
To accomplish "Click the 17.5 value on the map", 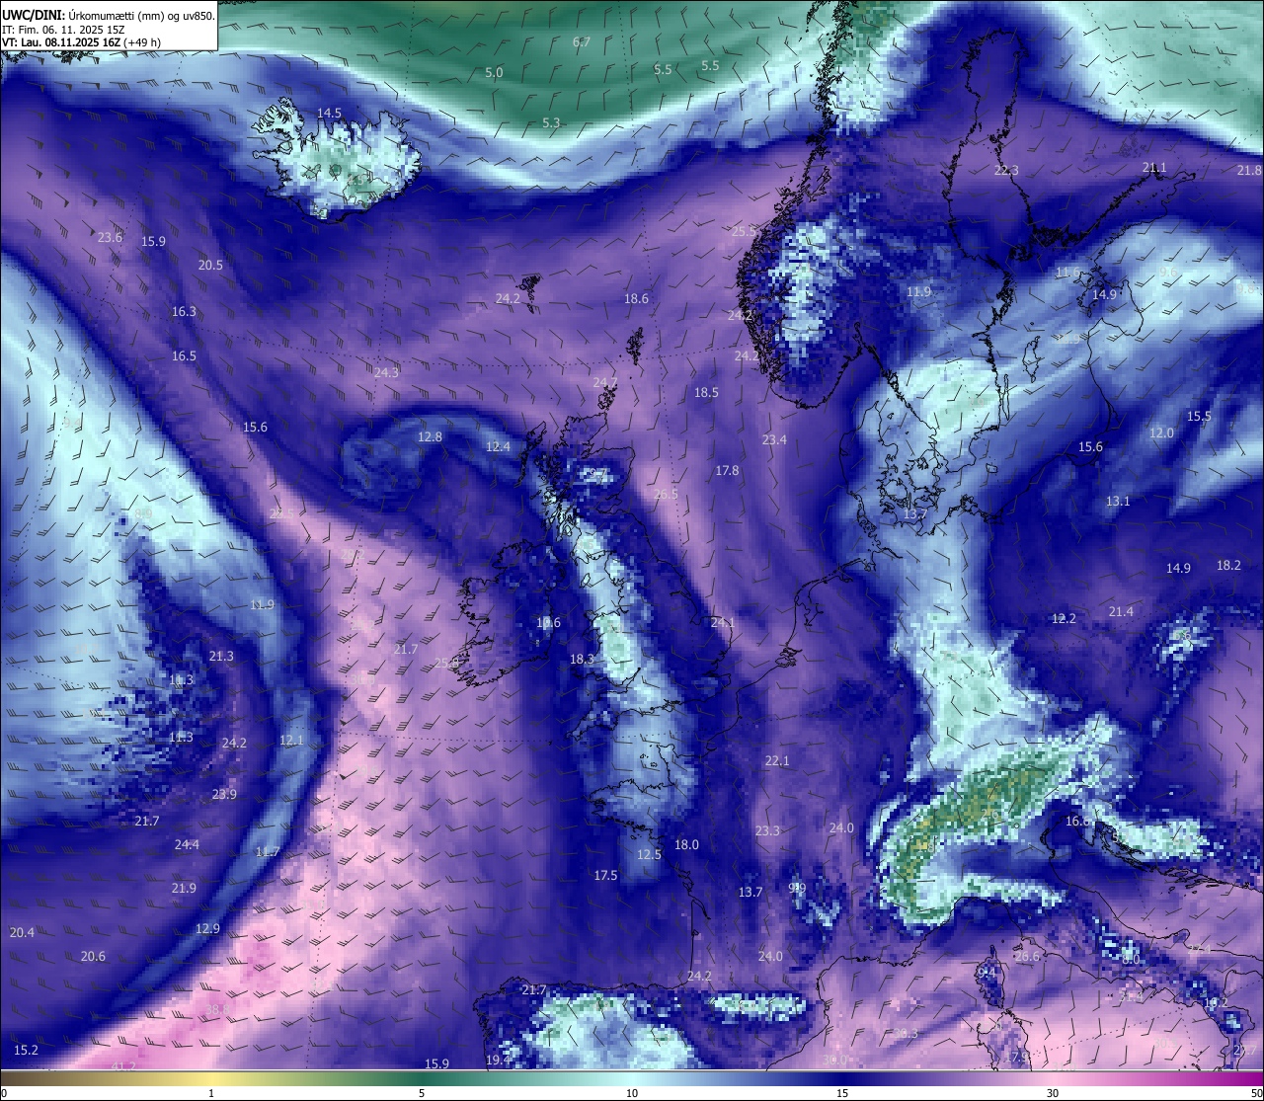I will 605,875.
